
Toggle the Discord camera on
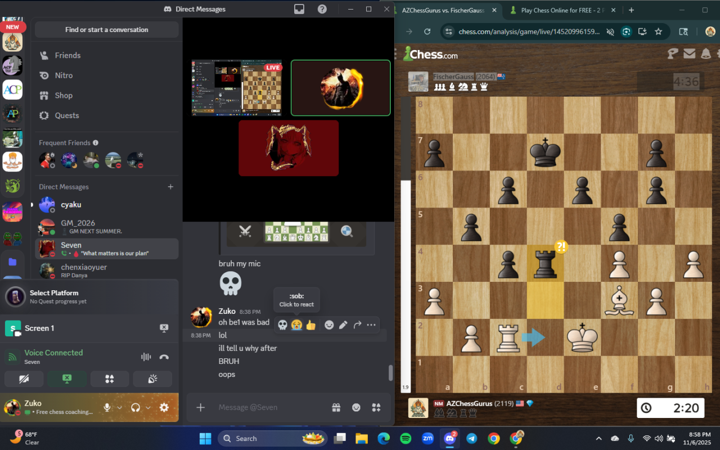[x=24, y=379]
